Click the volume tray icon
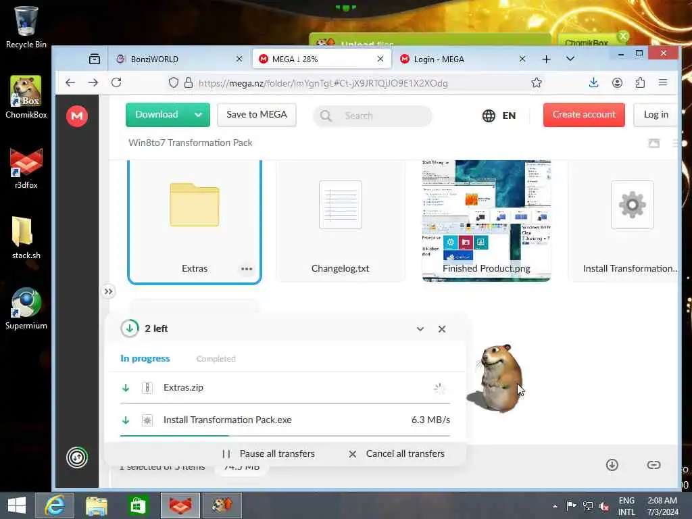 603,506
